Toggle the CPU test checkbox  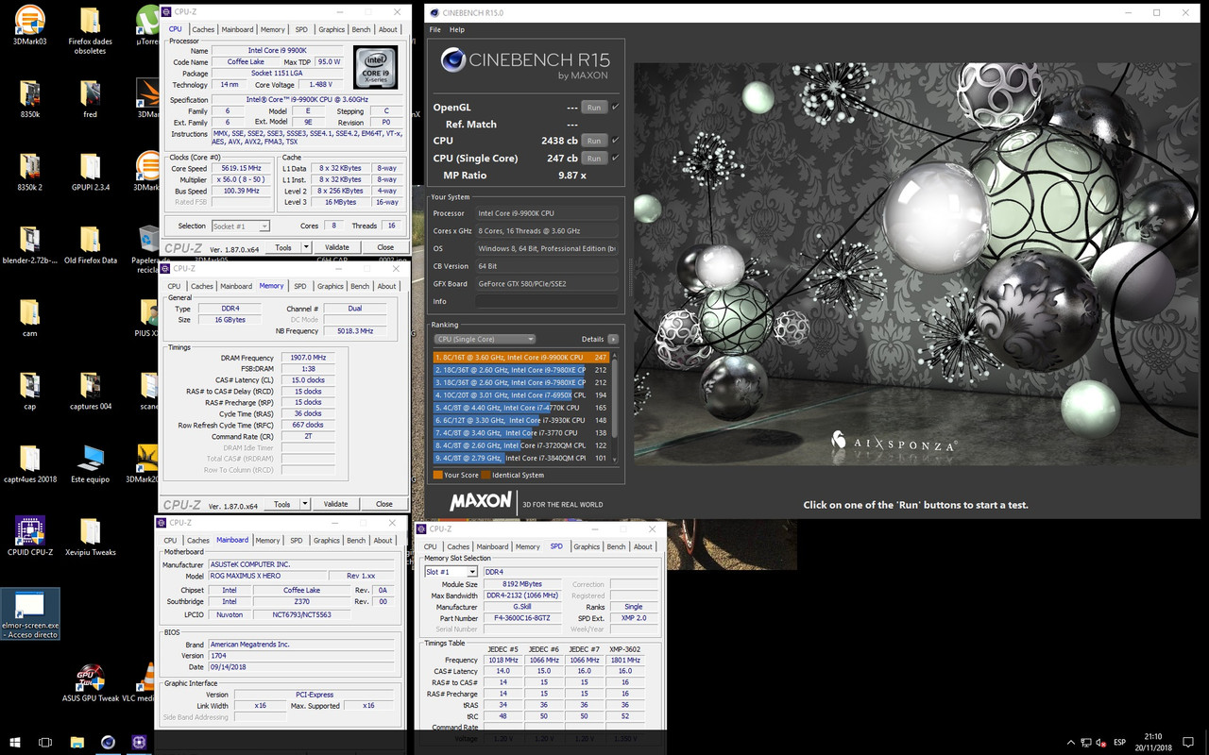(x=615, y=141)
